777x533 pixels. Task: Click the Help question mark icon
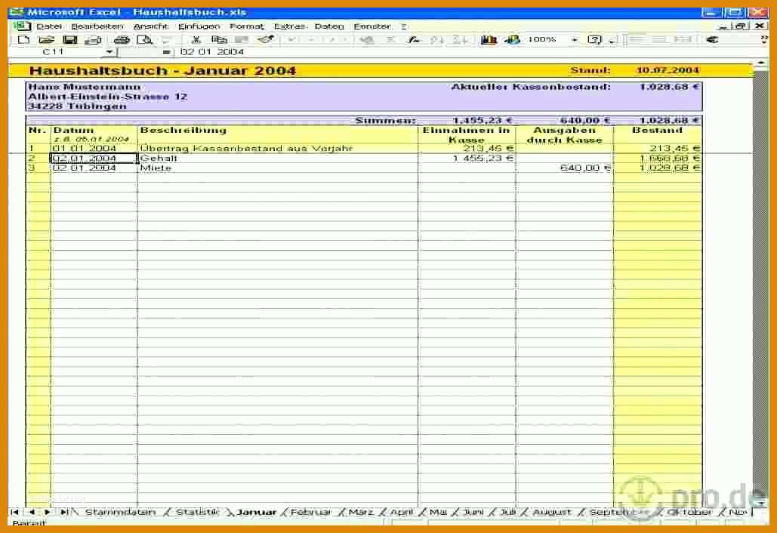point(594,40)
